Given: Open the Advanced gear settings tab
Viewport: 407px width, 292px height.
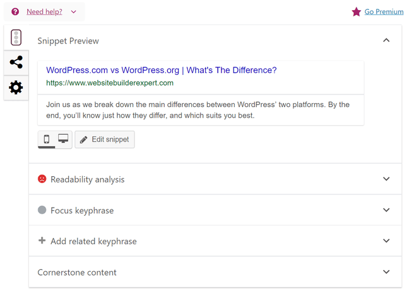Looking at the screenshot, I should click(16, 87).
